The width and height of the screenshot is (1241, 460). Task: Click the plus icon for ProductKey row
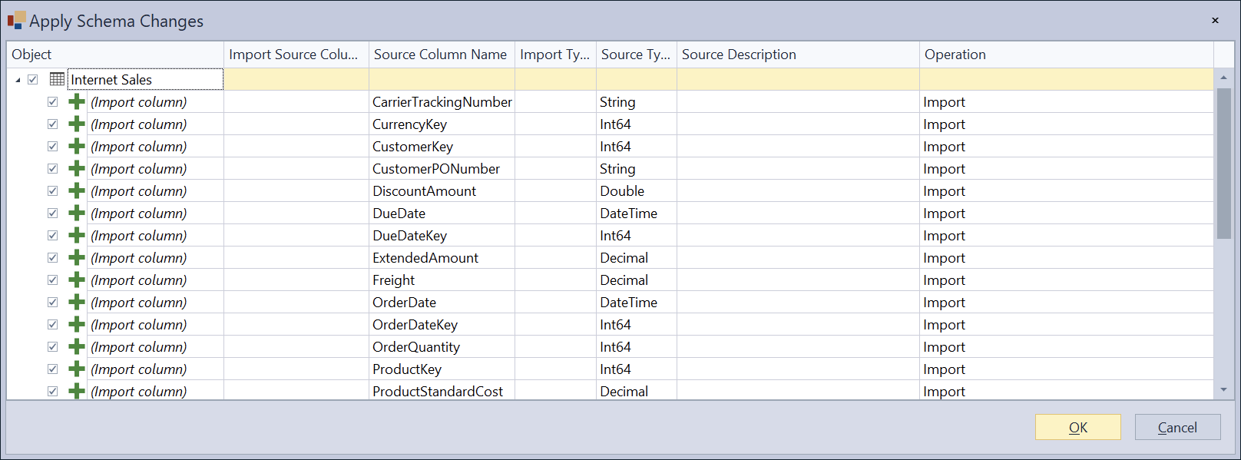77,369
